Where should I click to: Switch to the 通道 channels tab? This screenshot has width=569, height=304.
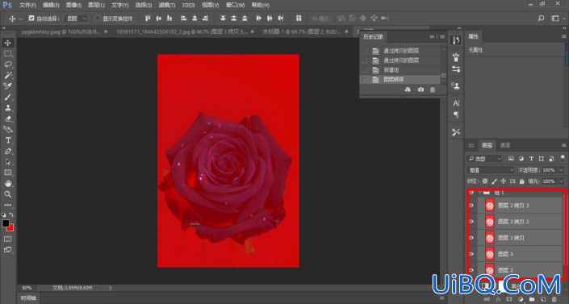504,145
